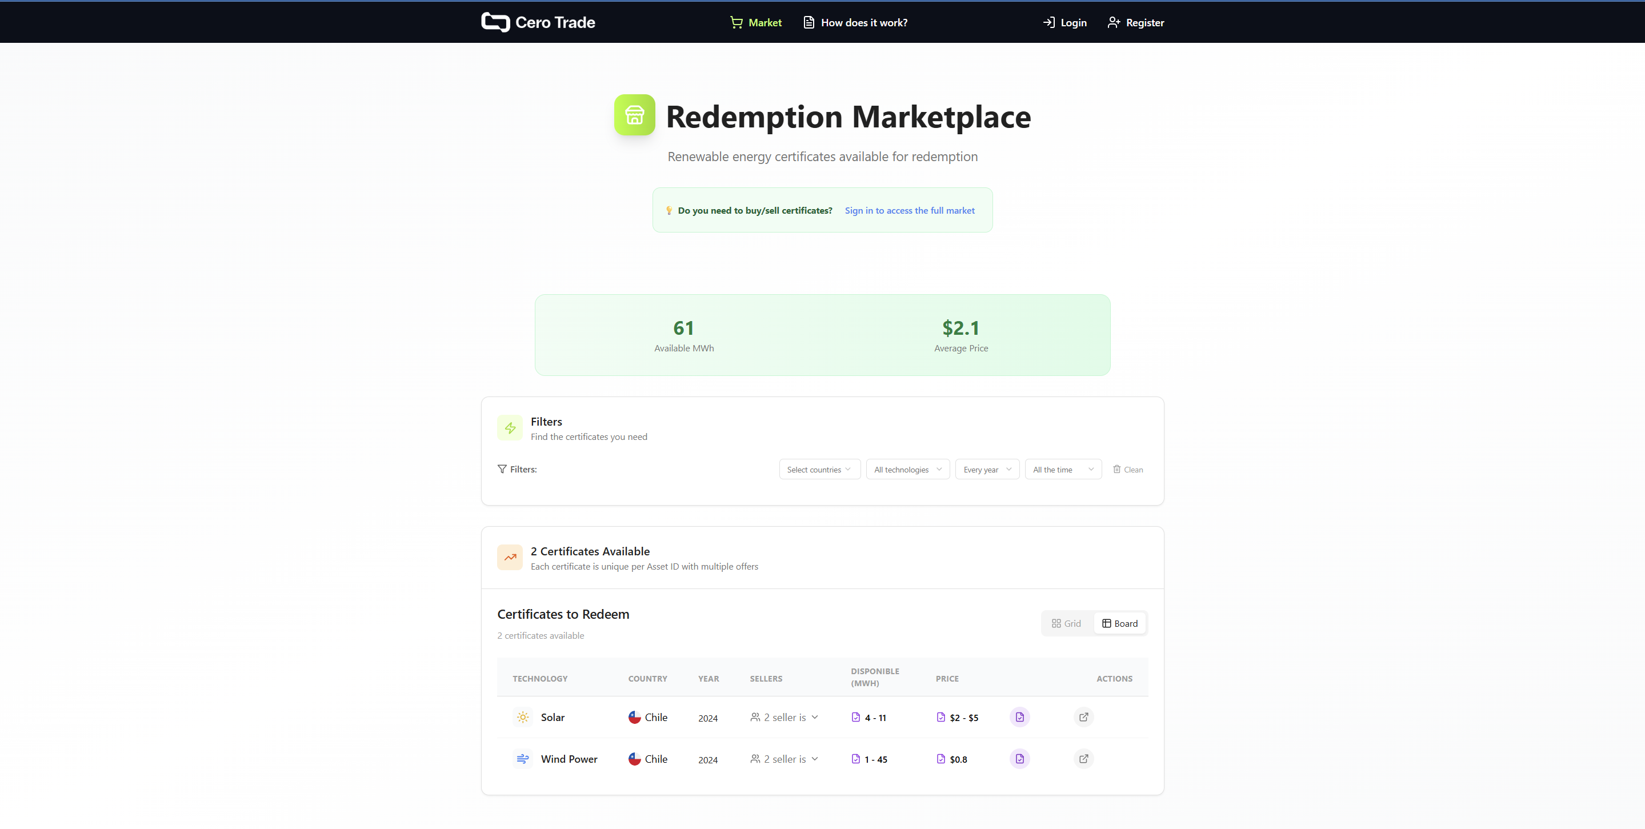Open the All the time filter dropdown
The image size is (1645, 829).
pos(1062,469)
